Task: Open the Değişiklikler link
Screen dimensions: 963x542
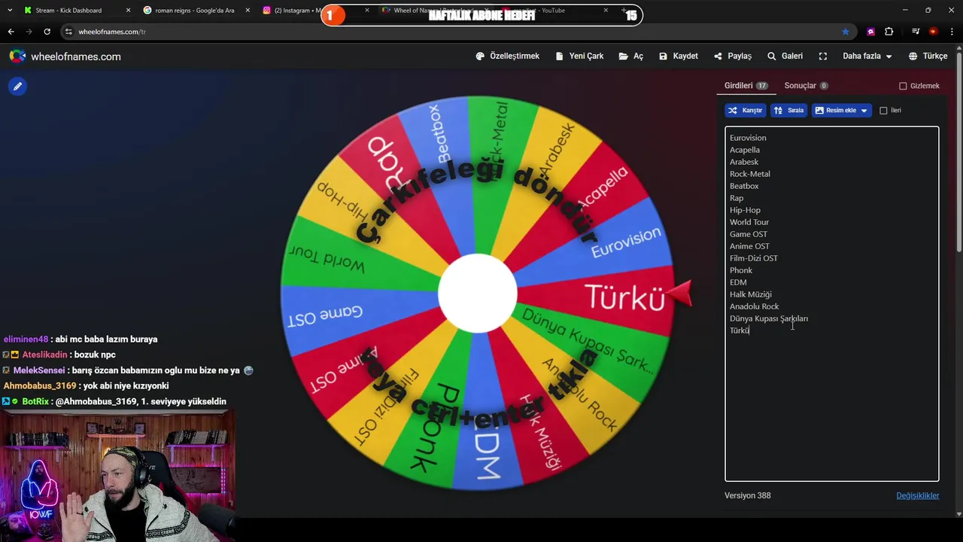Action: point(917,495)
